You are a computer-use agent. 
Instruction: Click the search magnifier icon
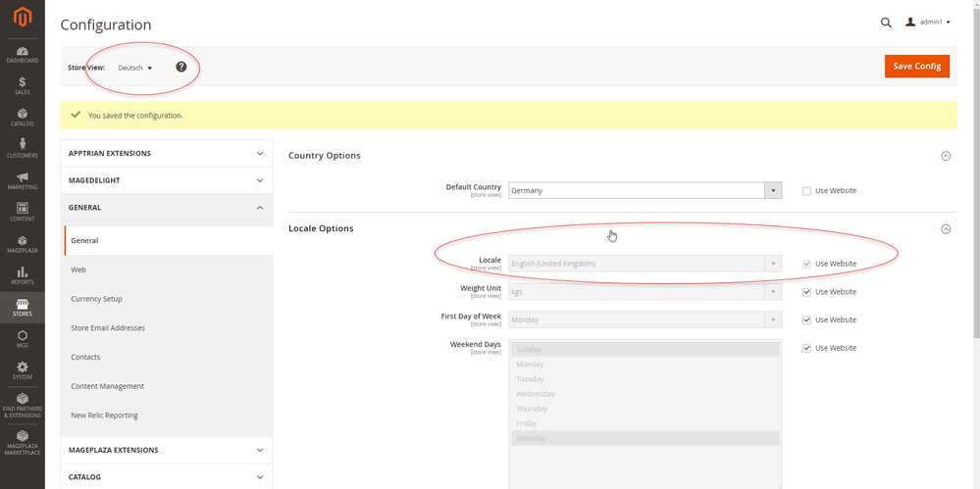pos(886,23)
